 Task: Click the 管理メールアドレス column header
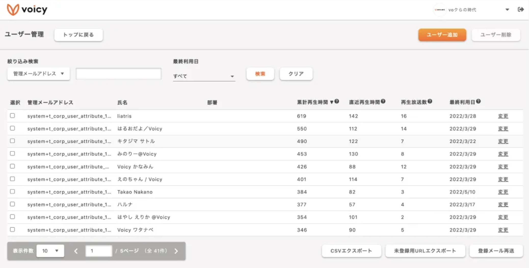tap(50, 102)
